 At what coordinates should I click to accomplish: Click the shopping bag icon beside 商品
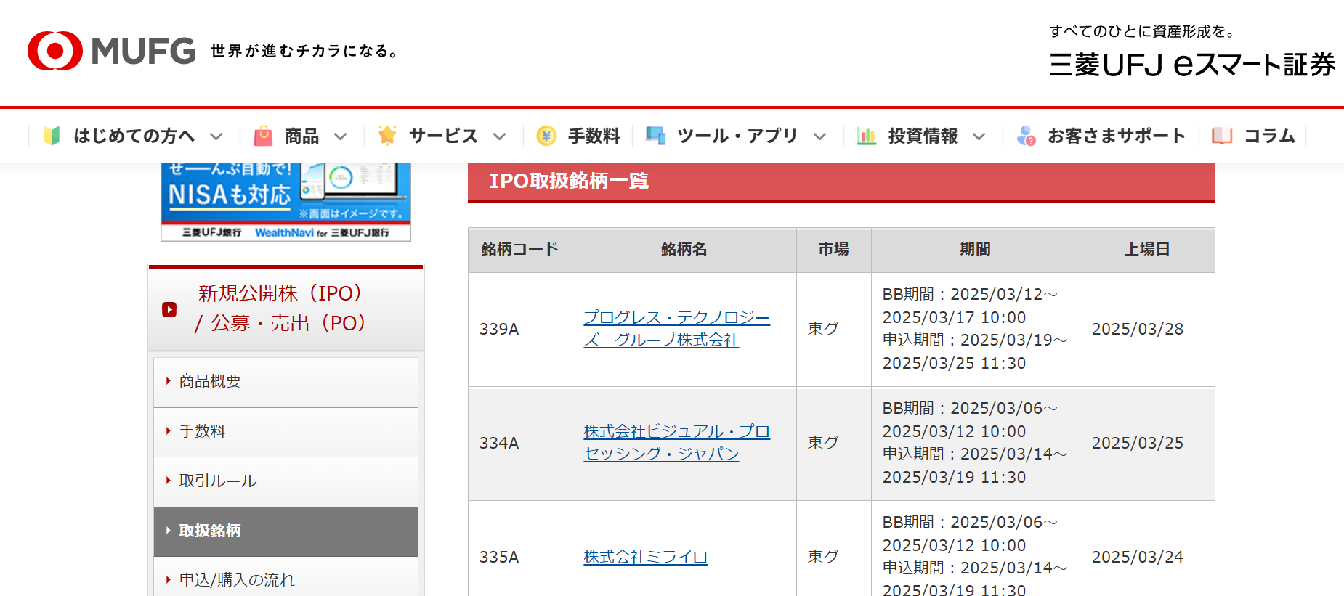pos(263,136)
